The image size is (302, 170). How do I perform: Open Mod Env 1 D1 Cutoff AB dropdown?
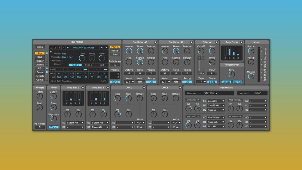pyautogui.click(x=75, y=123)
